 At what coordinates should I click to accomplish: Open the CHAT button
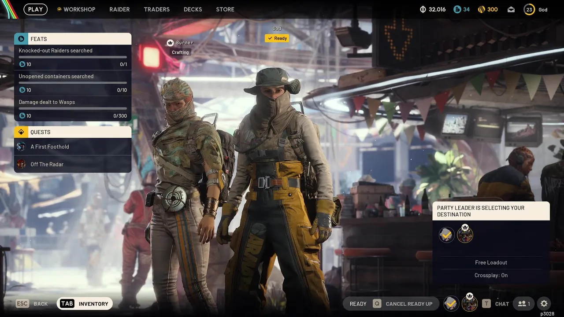coord(502,304)
